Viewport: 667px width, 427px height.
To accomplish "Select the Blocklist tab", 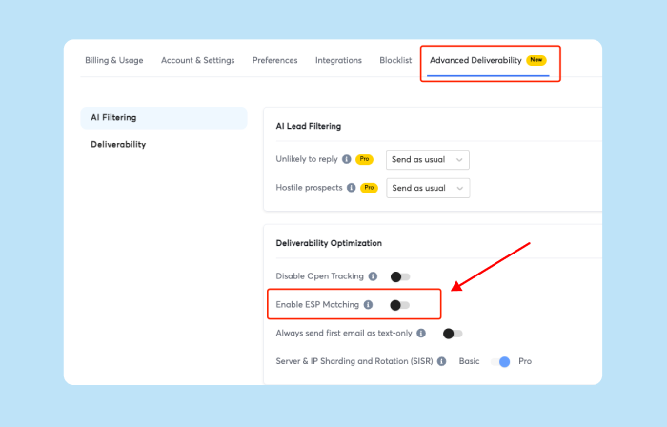I will [395, 60].
